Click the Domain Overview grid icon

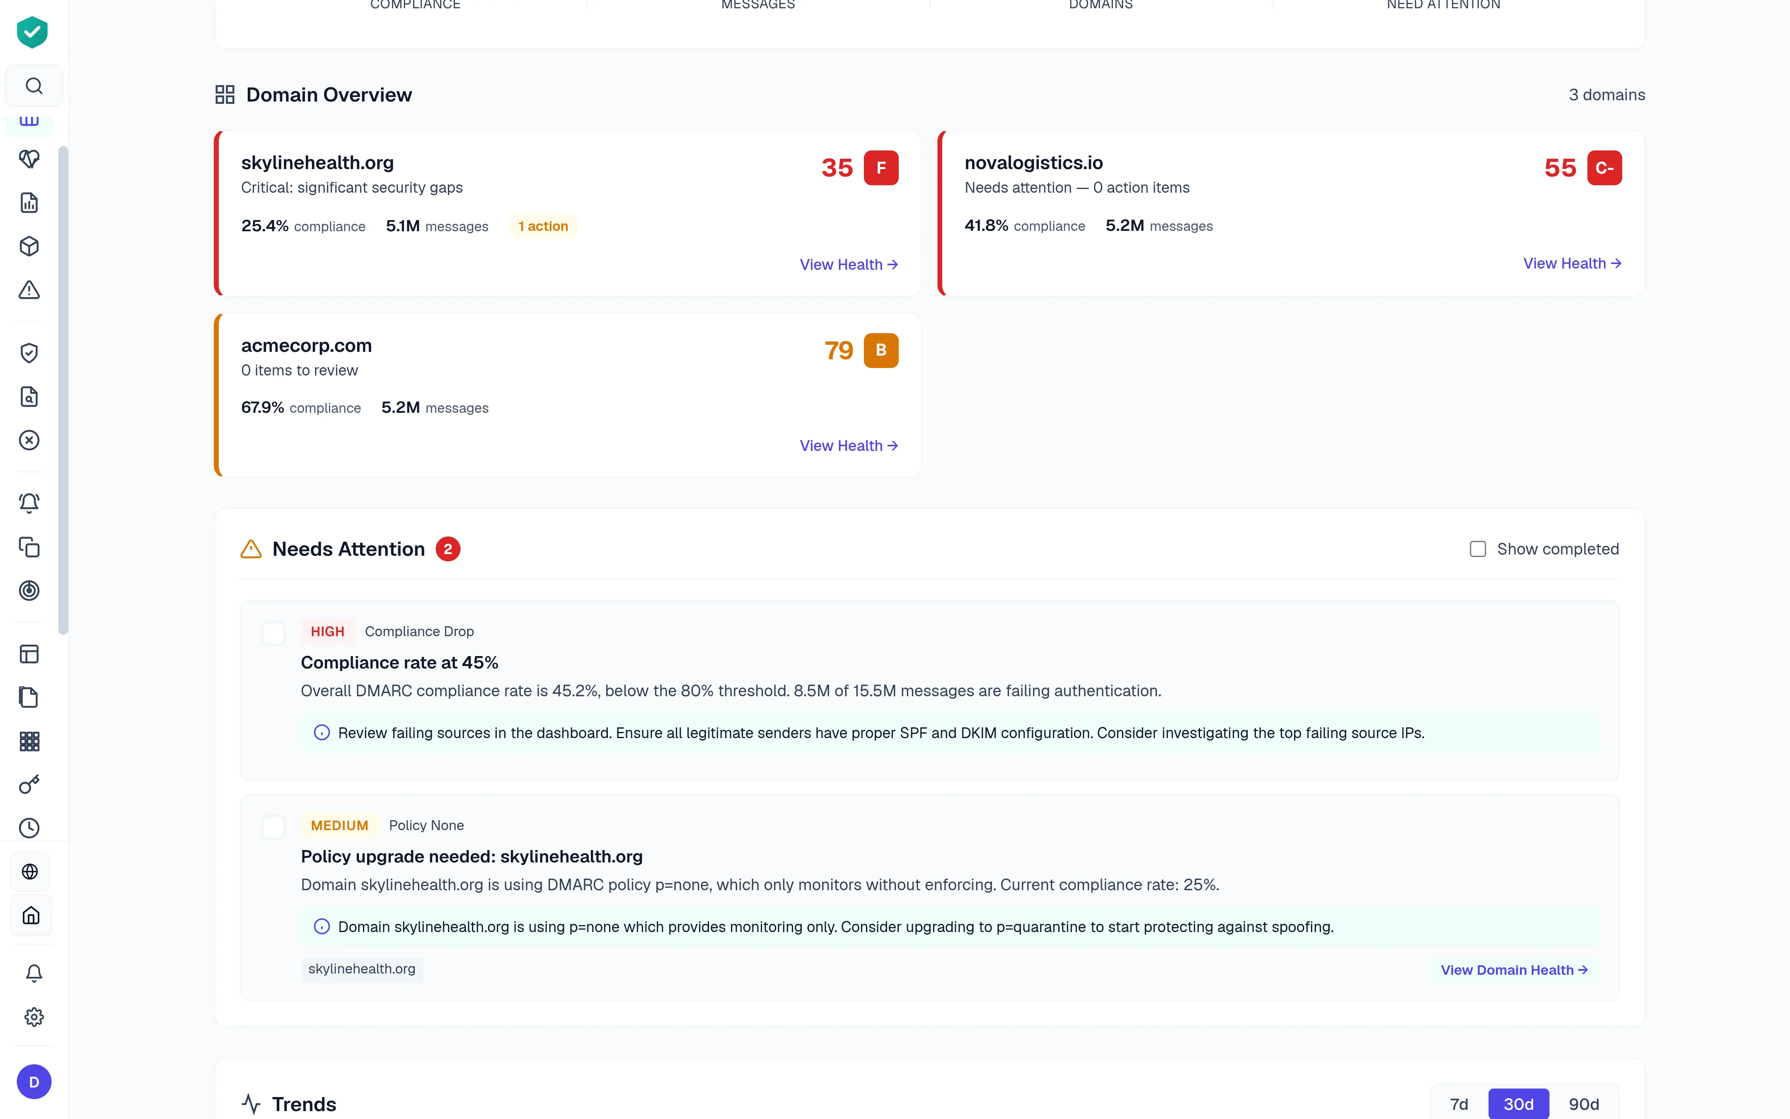[225, 95]
